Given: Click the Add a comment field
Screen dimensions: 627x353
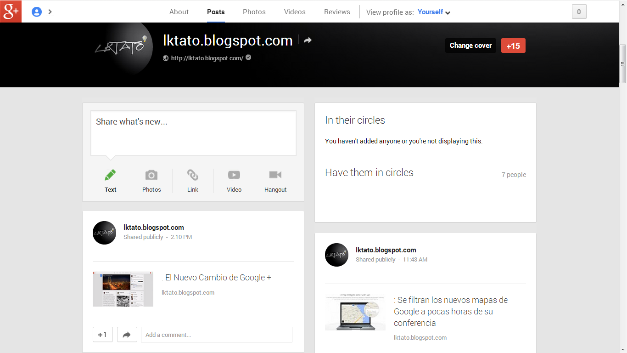Looking at the screenshot, I should pos(217,335).
